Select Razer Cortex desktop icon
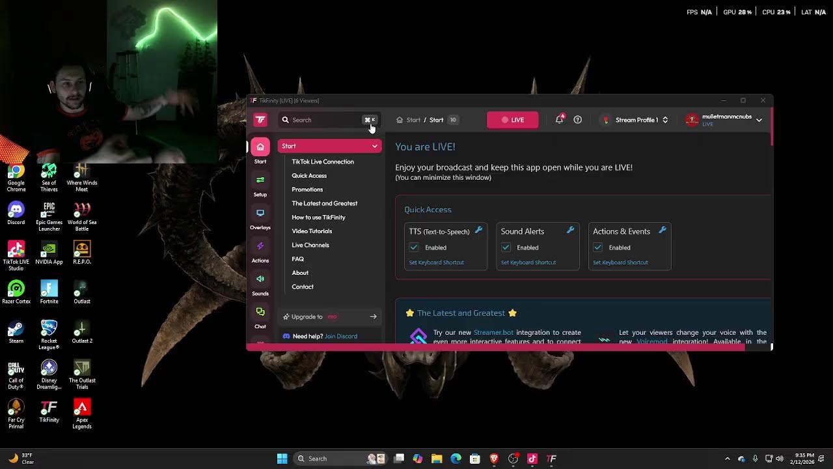The height and width of the screenshot is (469, 833). click(x=16, y=292)
